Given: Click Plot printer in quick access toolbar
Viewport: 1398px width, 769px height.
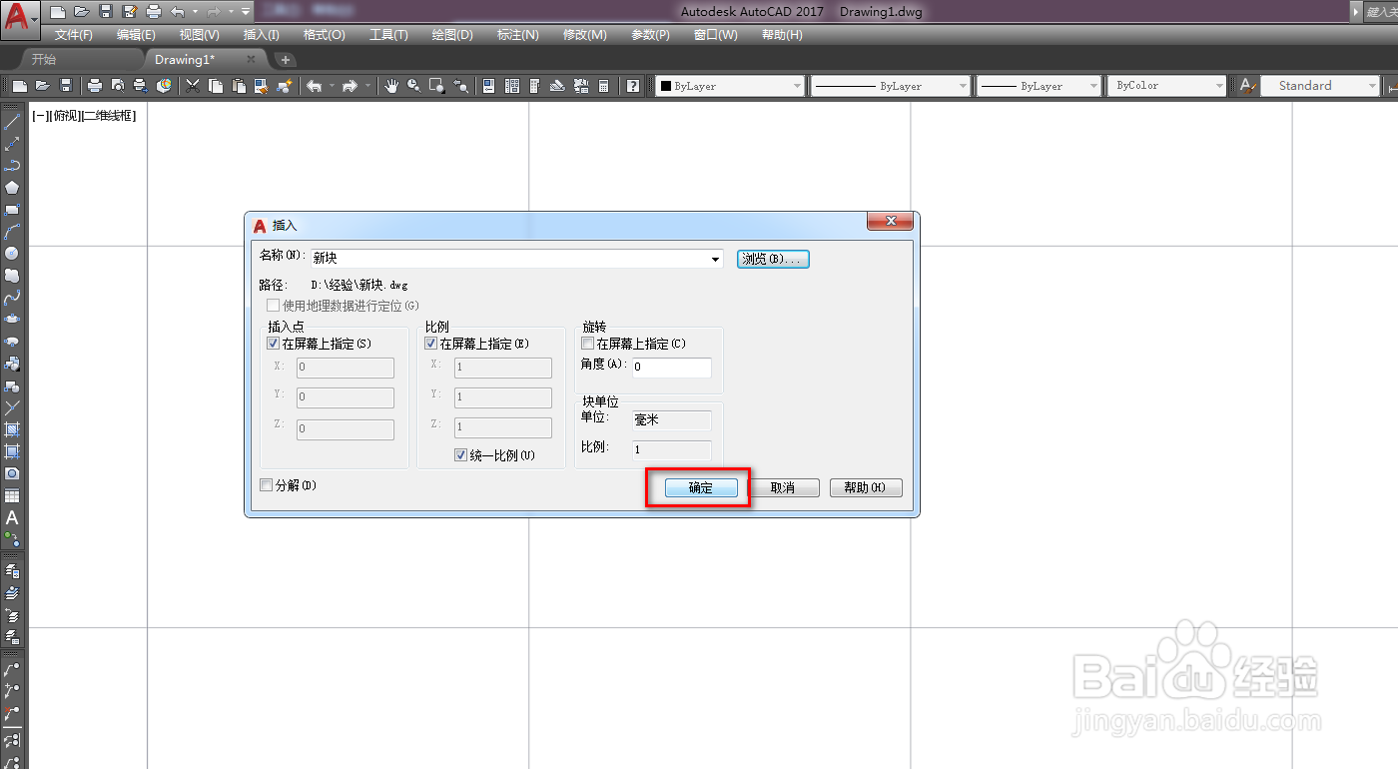Looking at the screenshot, I should pos(153,11).
